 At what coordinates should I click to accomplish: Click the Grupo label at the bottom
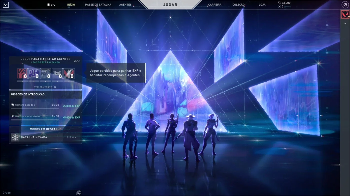(x=7, y=193)
